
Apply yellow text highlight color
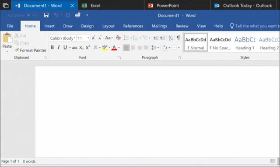[x=105, y=48]
